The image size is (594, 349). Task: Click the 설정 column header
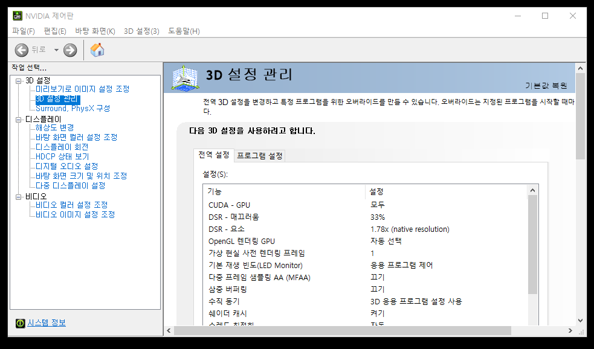[447, 192]
